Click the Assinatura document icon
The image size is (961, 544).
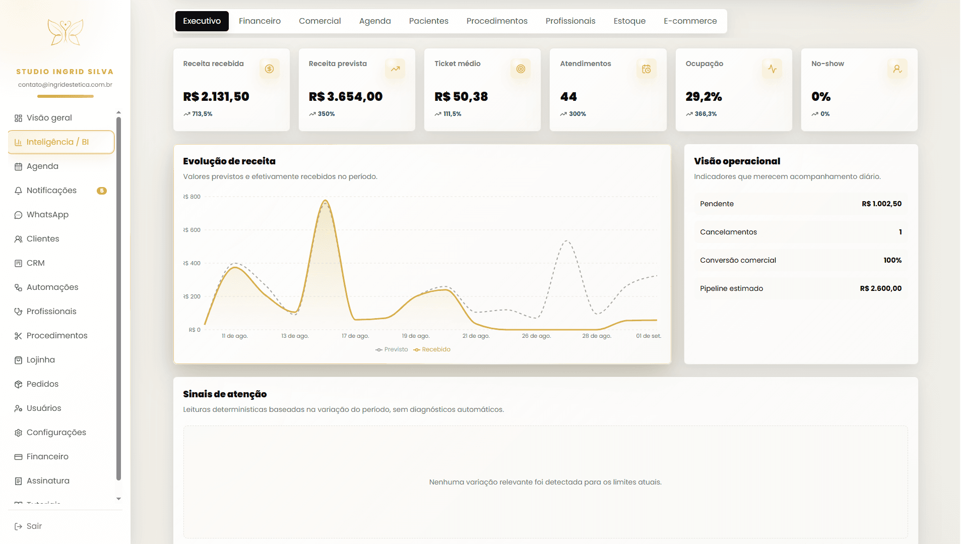(18, 481)
